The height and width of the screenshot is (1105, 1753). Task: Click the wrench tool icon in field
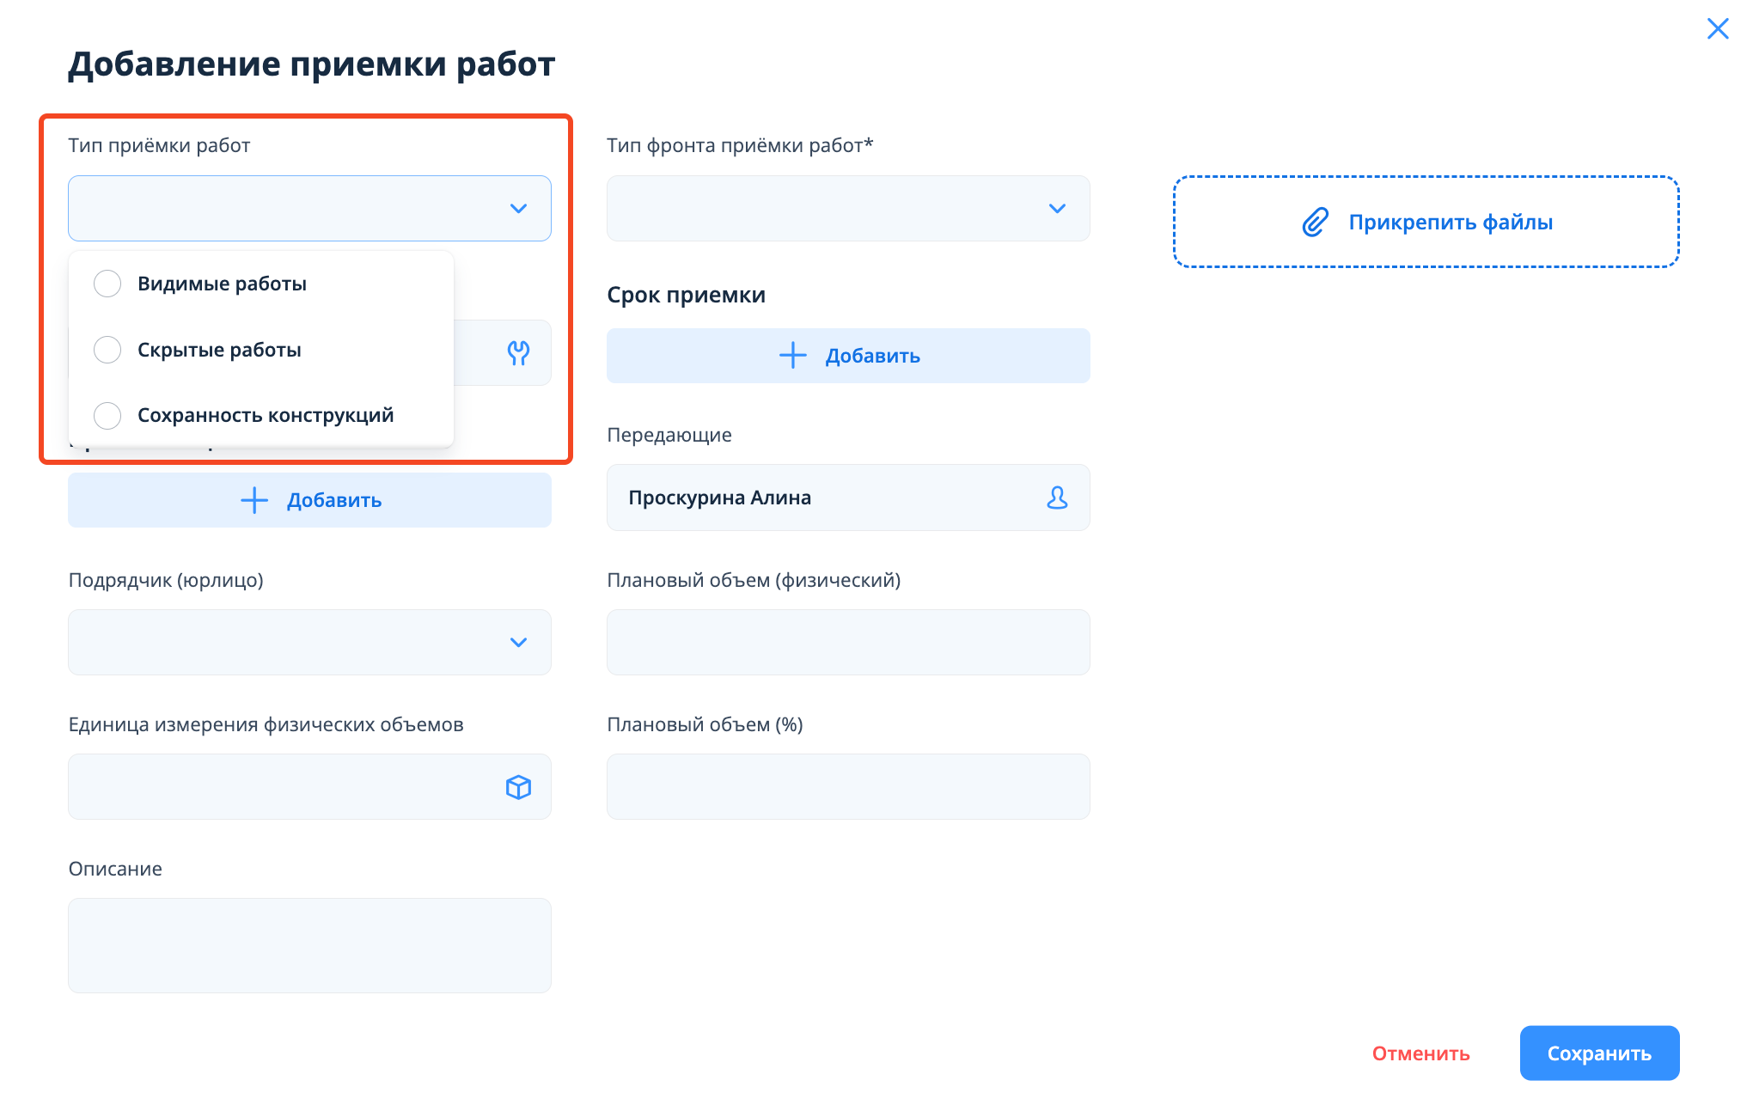pos(518,352)
